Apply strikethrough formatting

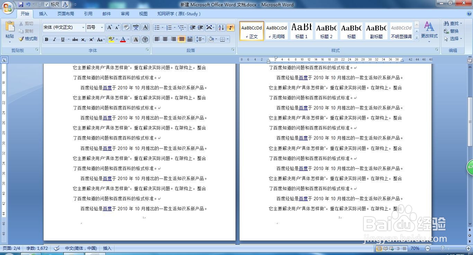pos(75,39)
